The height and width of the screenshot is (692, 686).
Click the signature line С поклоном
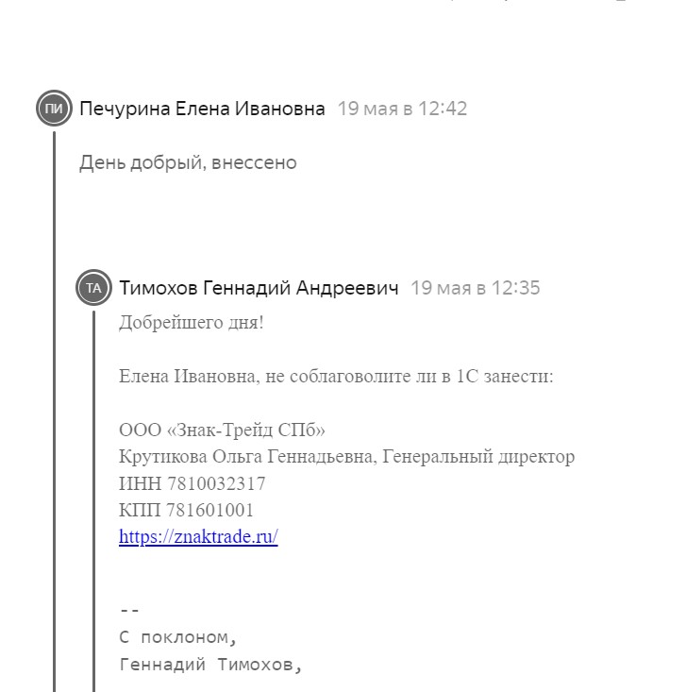178,637
